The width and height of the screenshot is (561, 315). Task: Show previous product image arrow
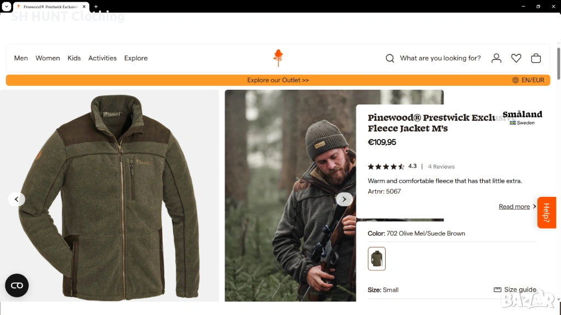point(16,199)
